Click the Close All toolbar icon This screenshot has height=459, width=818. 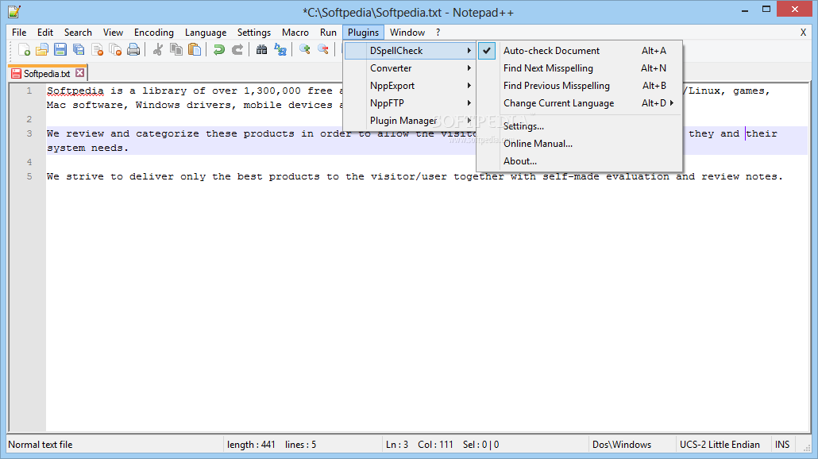pos(115,49)
